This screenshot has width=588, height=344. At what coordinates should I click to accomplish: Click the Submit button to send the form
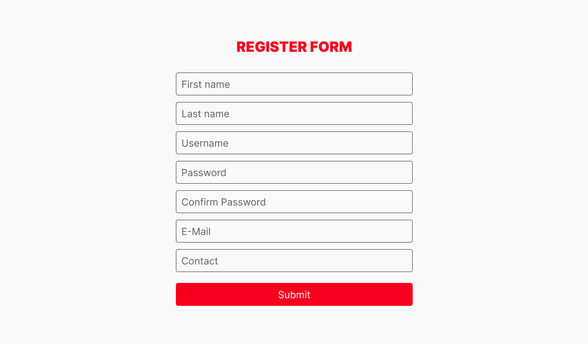tap(294, 294)
